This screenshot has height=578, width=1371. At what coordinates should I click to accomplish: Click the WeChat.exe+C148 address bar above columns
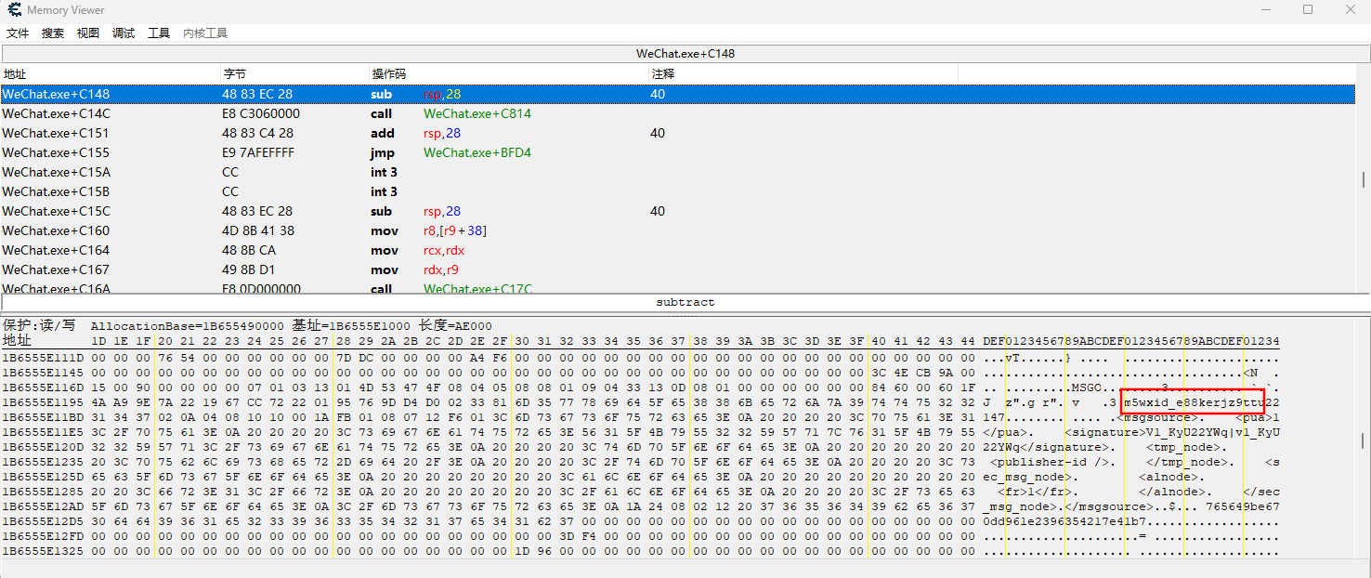(x=685, y=54)
